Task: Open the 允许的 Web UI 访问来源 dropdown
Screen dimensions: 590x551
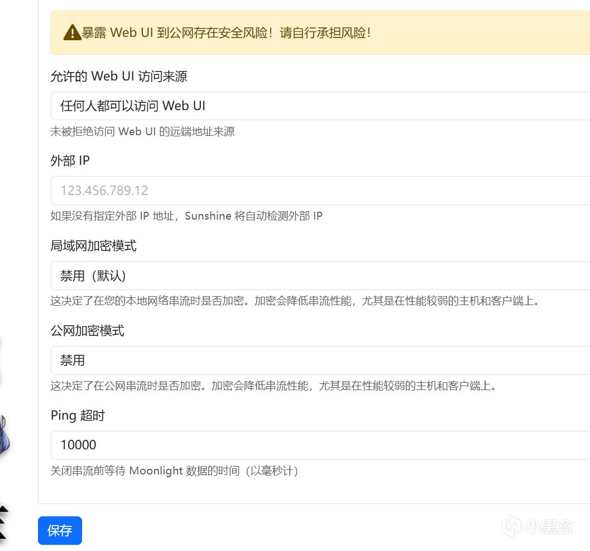Action: click(320, 106)
